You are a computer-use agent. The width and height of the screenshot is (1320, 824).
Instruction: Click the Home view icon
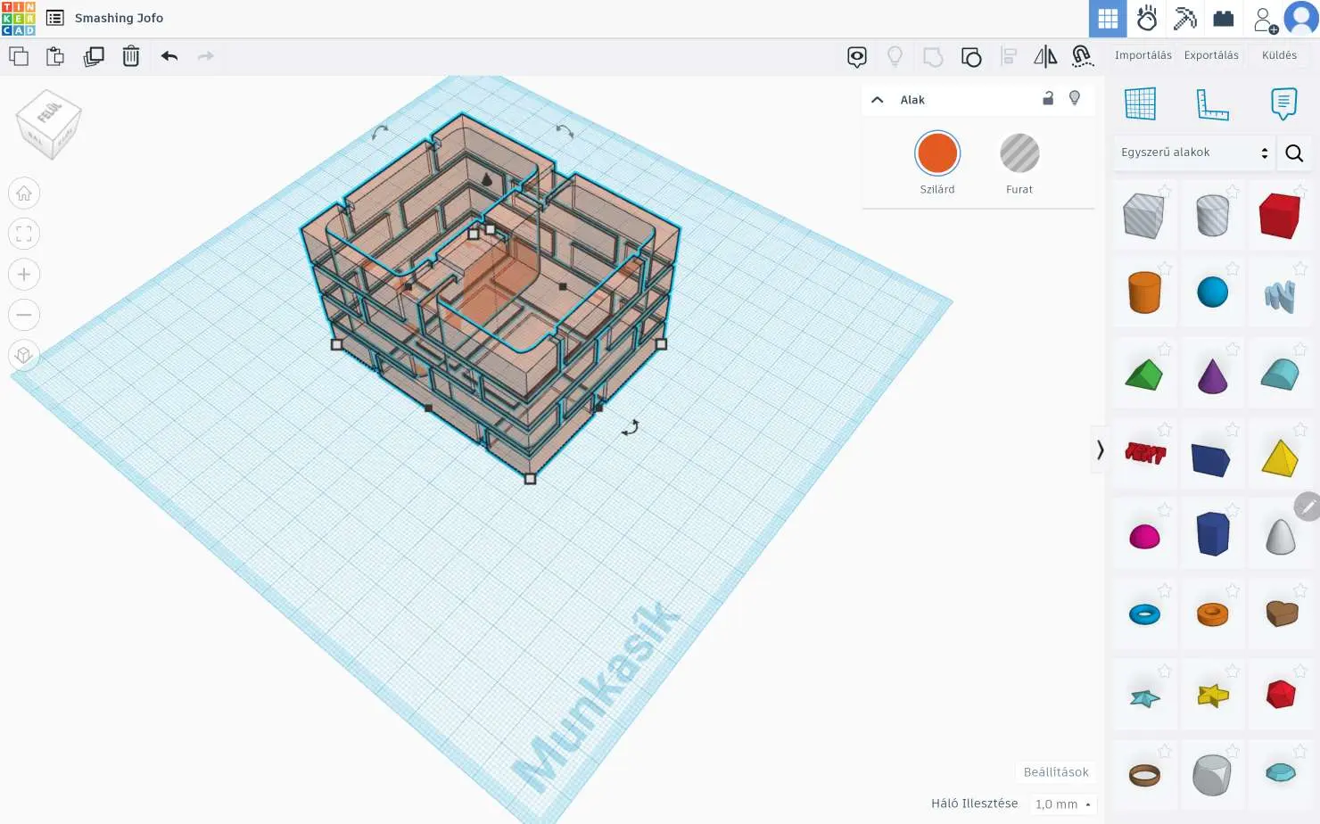tap(24, 193)
